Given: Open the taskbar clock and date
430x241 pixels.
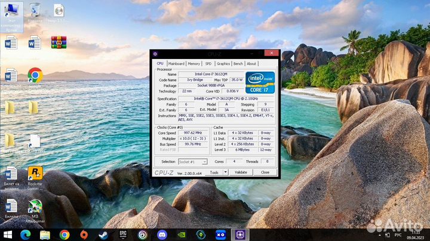Looking at the screenshot, I should [416, 235].
